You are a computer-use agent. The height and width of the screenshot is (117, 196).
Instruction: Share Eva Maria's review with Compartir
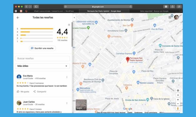click(x=40, y=91)
